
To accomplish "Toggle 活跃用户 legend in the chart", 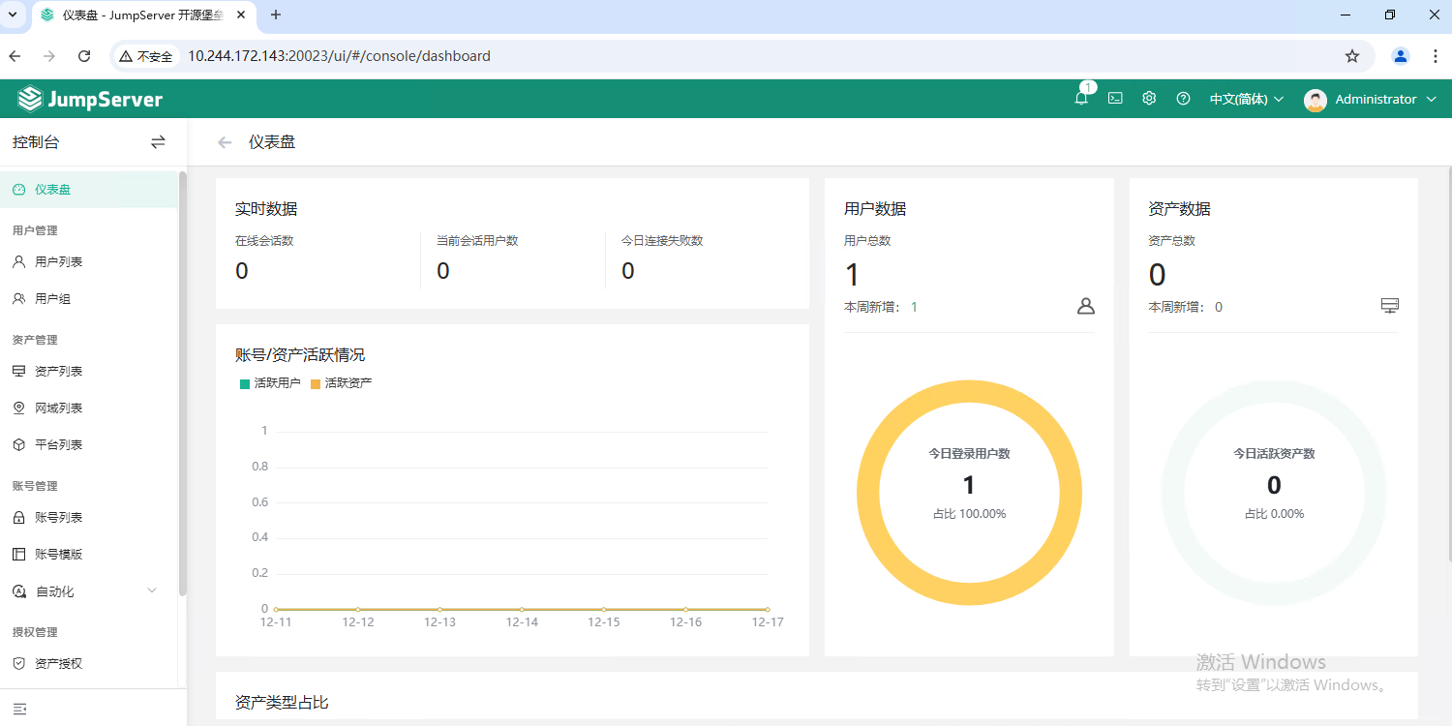I will [270, 383].
